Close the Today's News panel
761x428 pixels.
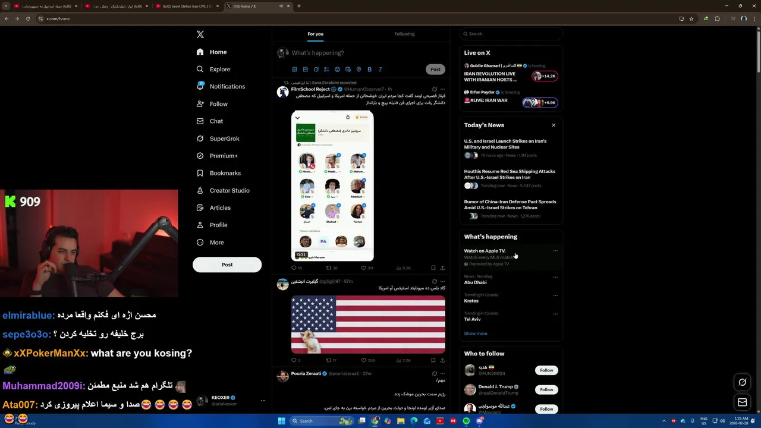pyautogui.click(x=554, y=125)
